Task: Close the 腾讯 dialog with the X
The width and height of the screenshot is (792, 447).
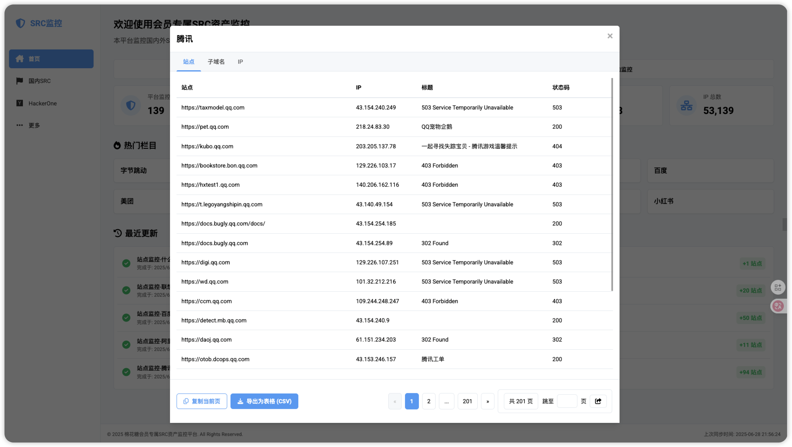Action: [610, 36]
